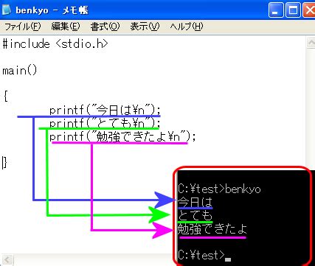Viewport: 315px width, 266px height.
Task: Open the 編集(E) menu
Action: 66,27
